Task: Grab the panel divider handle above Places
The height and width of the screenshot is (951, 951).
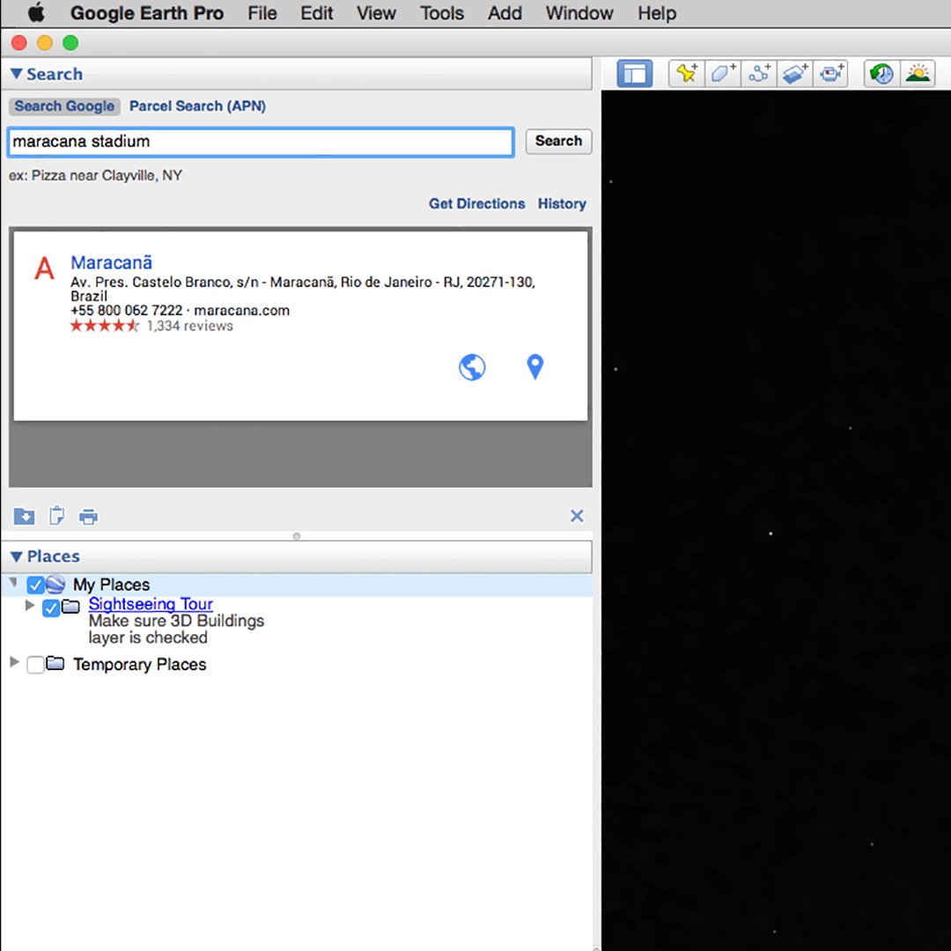Action: (x=297, y=536)
